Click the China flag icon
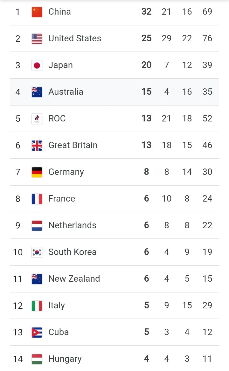 (x=37, y=12)
